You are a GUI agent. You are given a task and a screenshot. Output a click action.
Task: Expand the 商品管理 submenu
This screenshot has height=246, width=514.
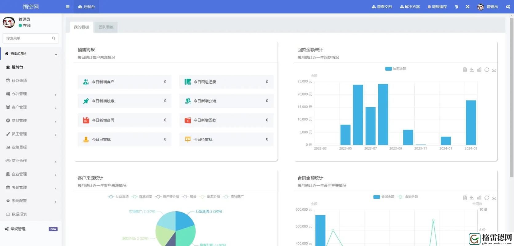[x=31, y=121]
